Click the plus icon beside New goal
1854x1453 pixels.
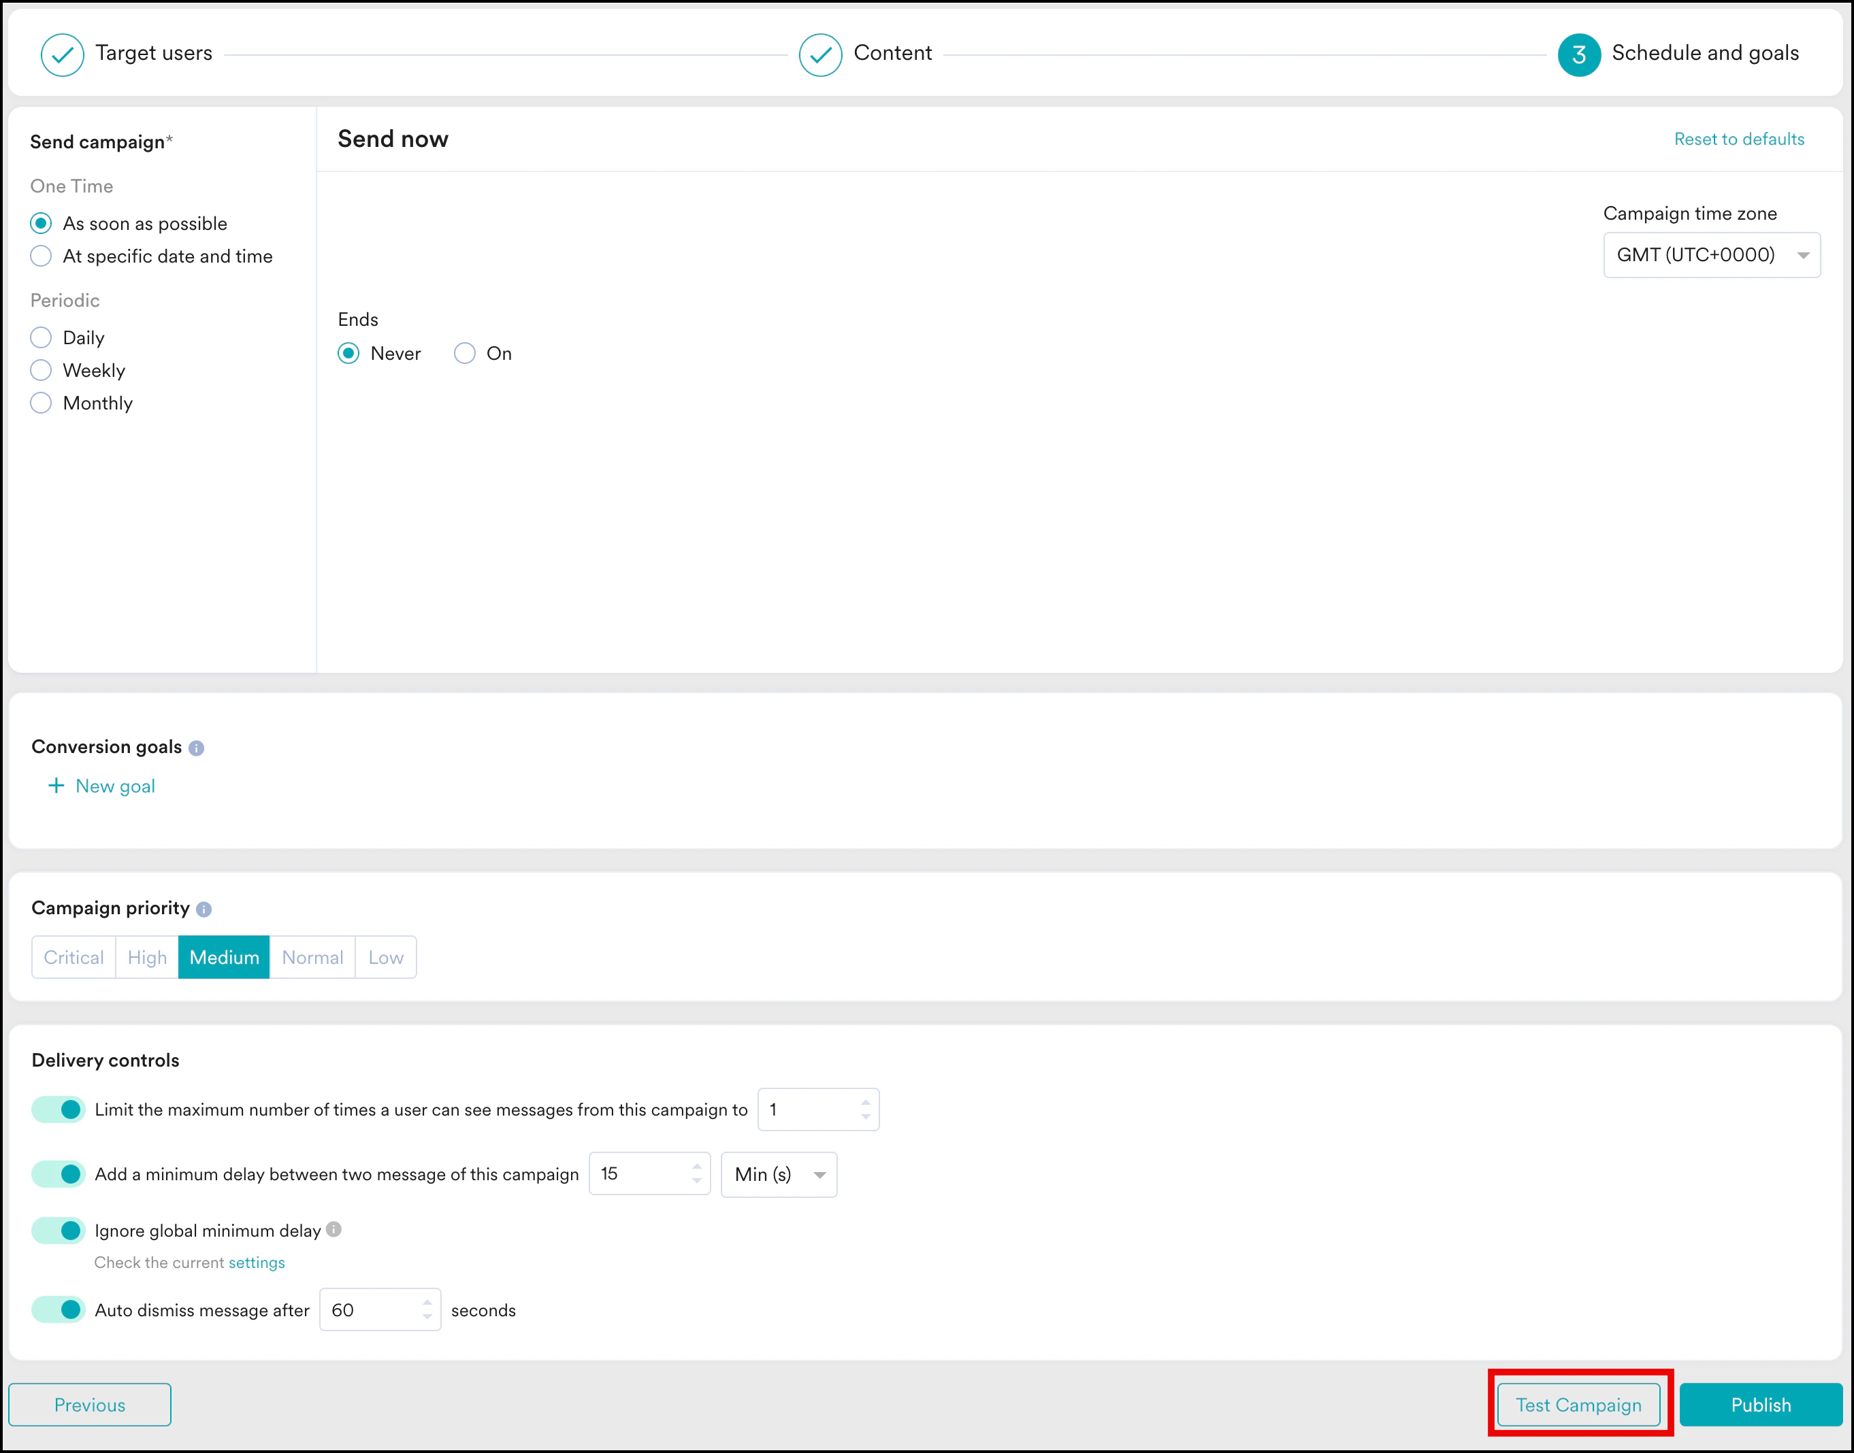(x=56, y=785)
